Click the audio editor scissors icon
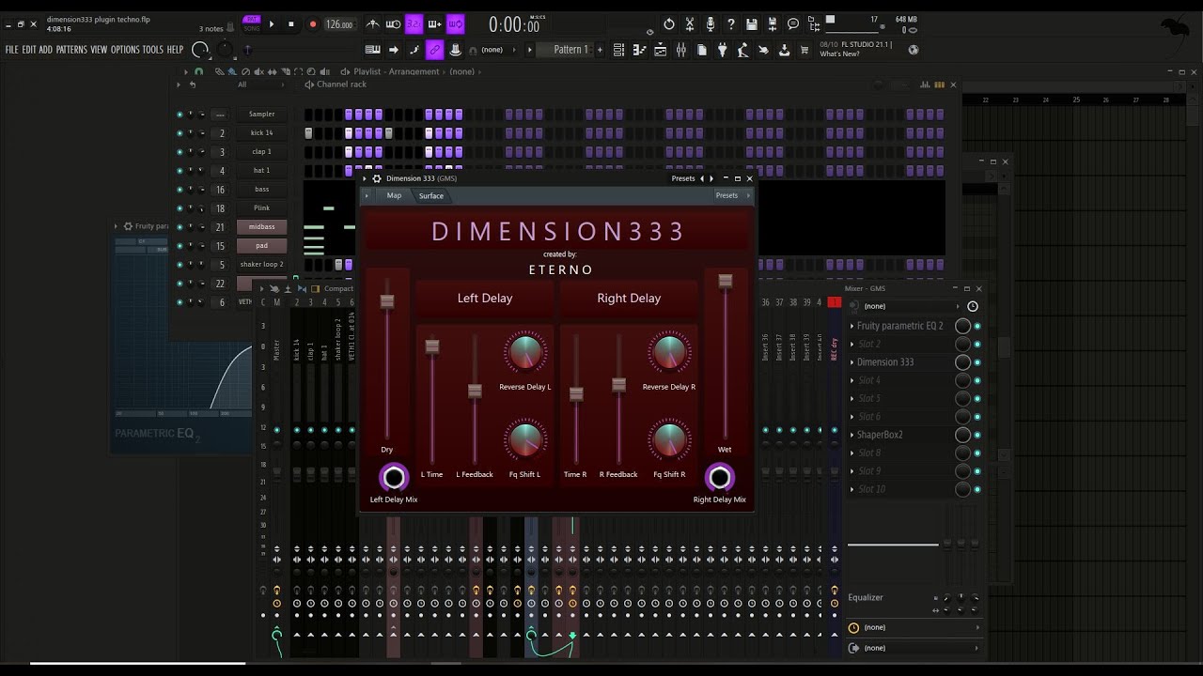1203x676 pixels. point(690,24)
